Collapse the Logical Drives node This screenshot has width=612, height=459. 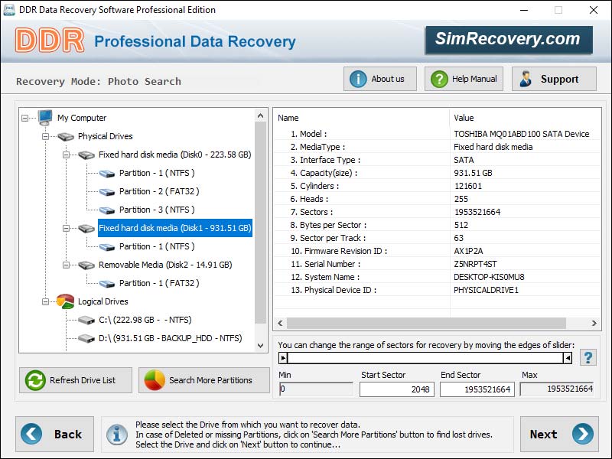point(45,301)
